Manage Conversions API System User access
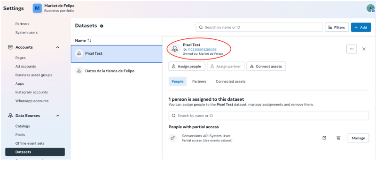The image size is (376, 170). coord(358,138)
